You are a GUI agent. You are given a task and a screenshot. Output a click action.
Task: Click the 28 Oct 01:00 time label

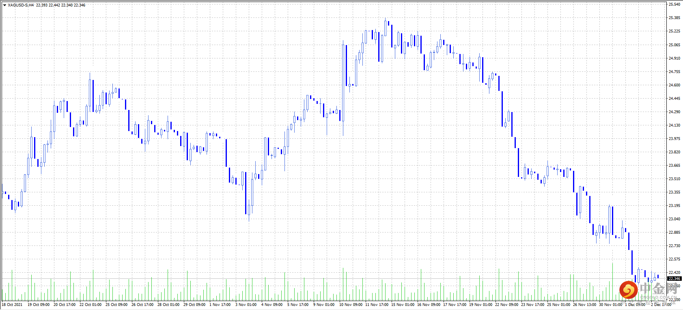[168, 305]
